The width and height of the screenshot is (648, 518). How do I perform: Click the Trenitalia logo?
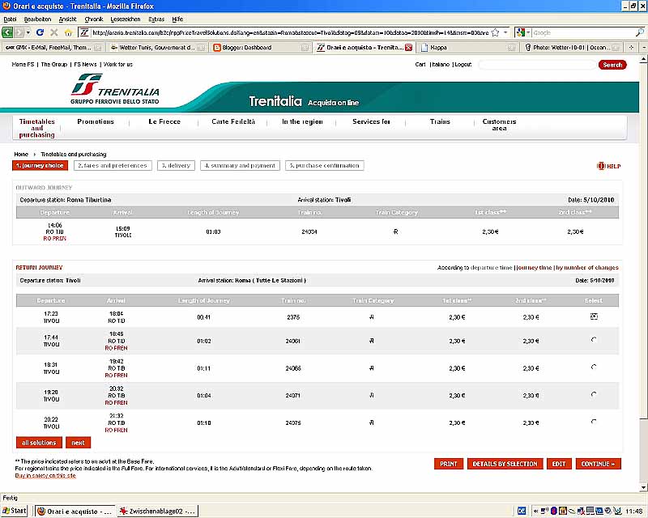115,89
